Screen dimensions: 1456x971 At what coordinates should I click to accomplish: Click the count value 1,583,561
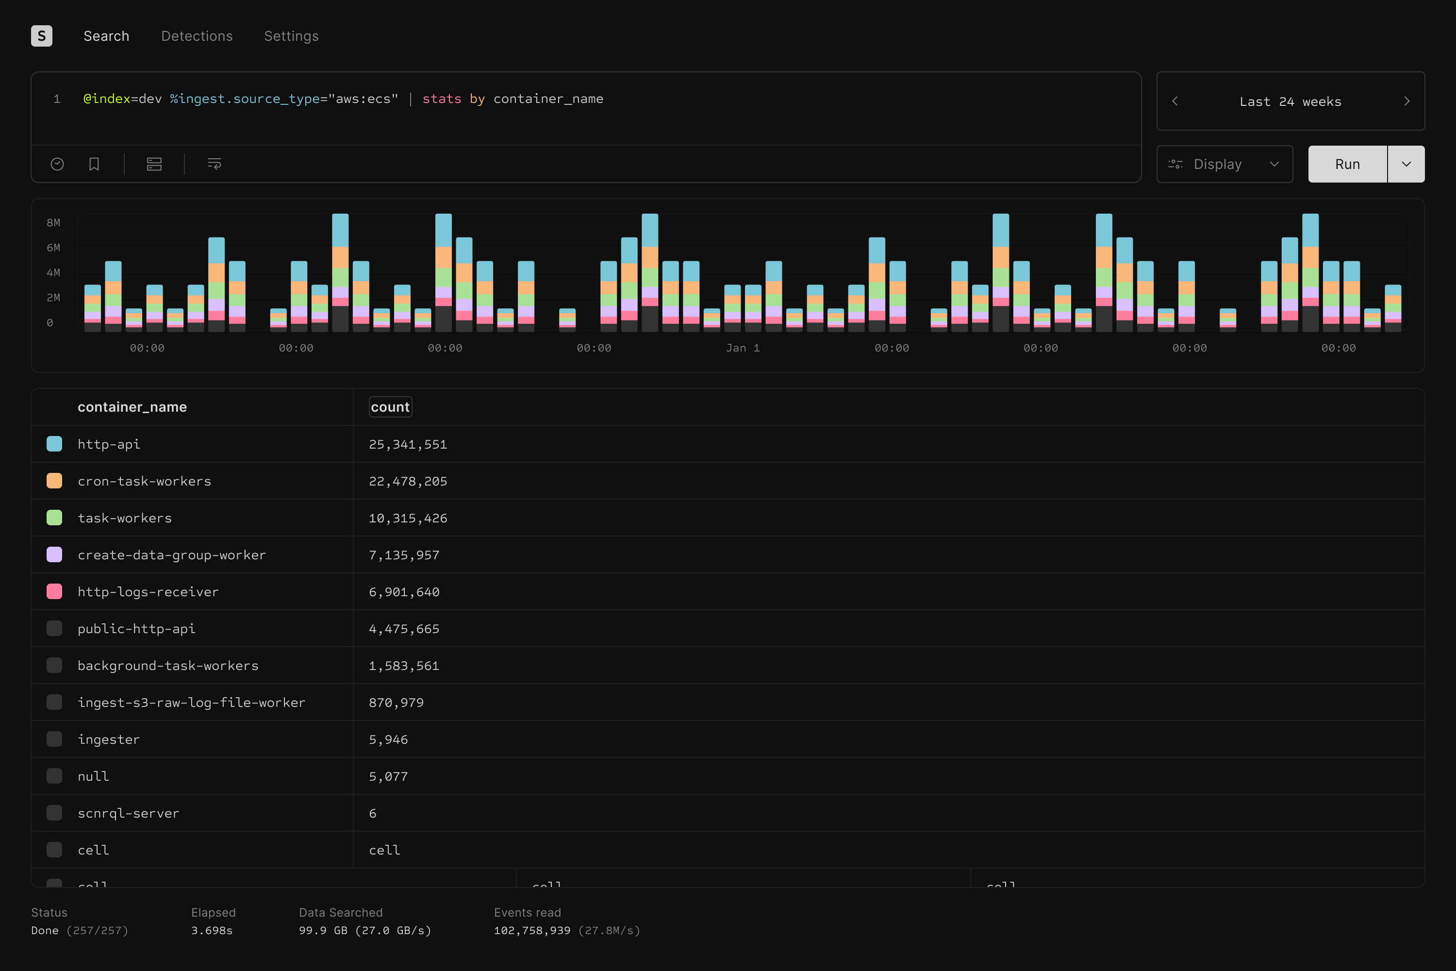pos(404,665)
